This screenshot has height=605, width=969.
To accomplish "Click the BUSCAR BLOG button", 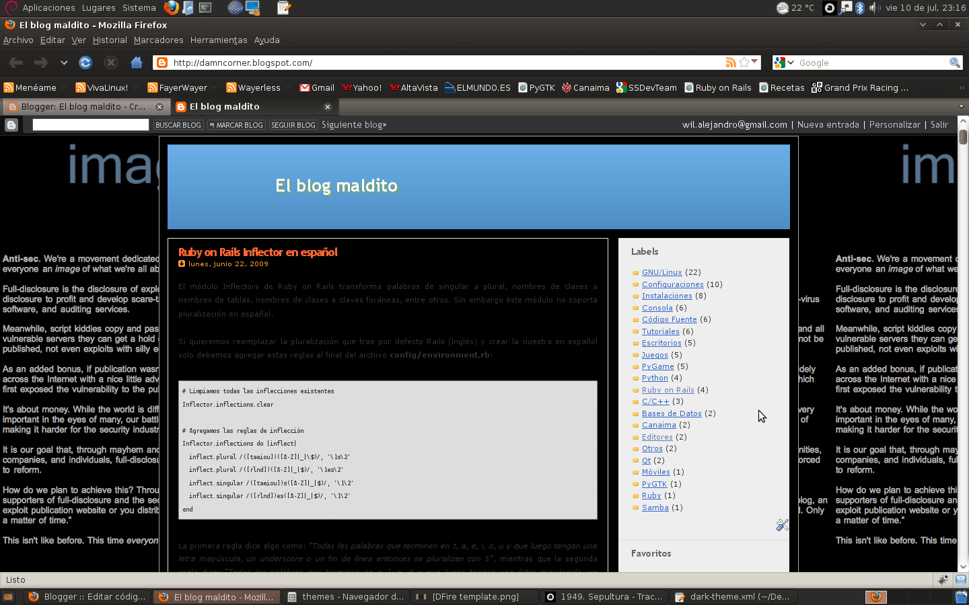I will pos(178,125).
